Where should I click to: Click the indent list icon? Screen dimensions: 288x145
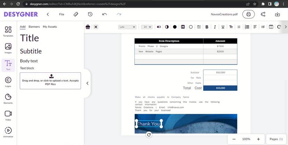pos(263,27)
